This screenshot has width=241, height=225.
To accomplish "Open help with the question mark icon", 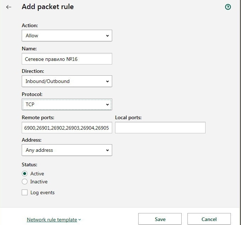I will point(228,7).
